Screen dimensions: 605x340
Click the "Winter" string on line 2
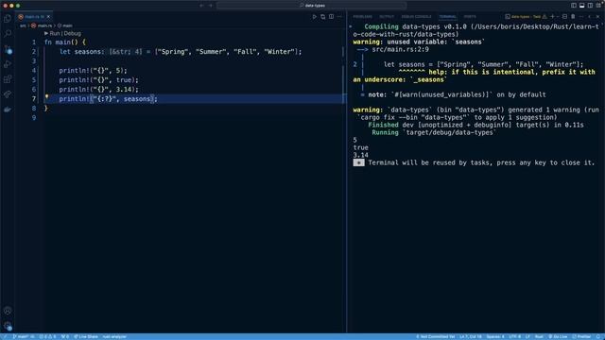[280, 52]
